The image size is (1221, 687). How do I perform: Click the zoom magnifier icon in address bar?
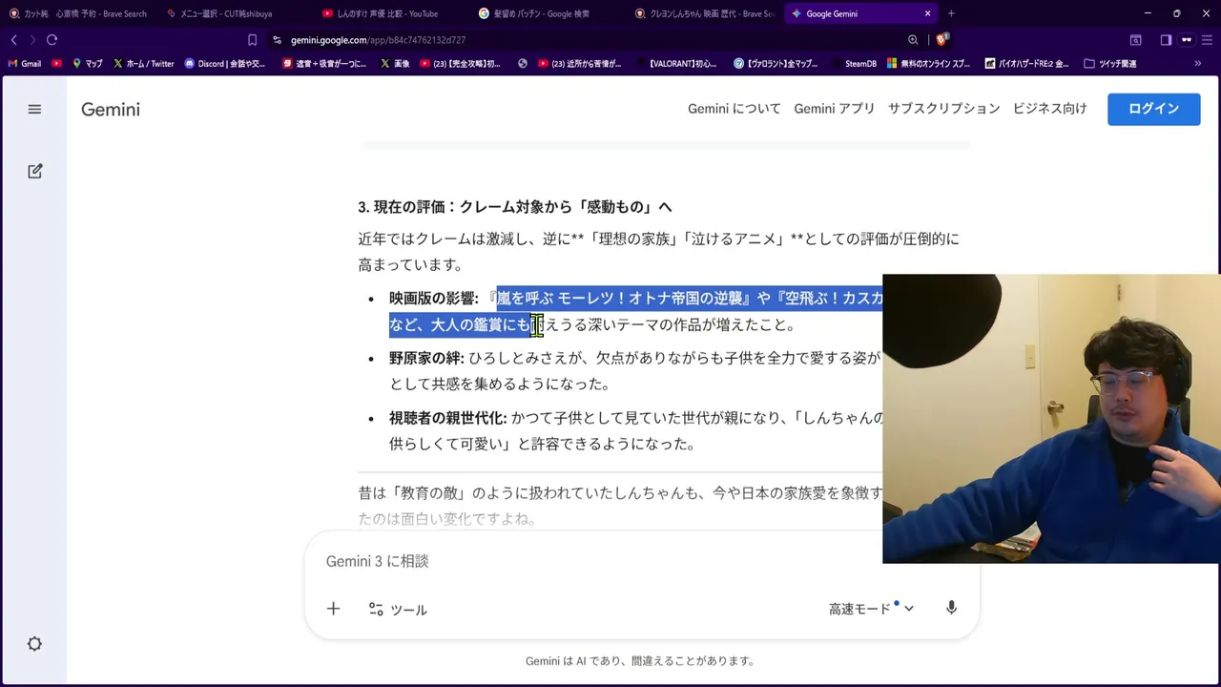[913, 40]
